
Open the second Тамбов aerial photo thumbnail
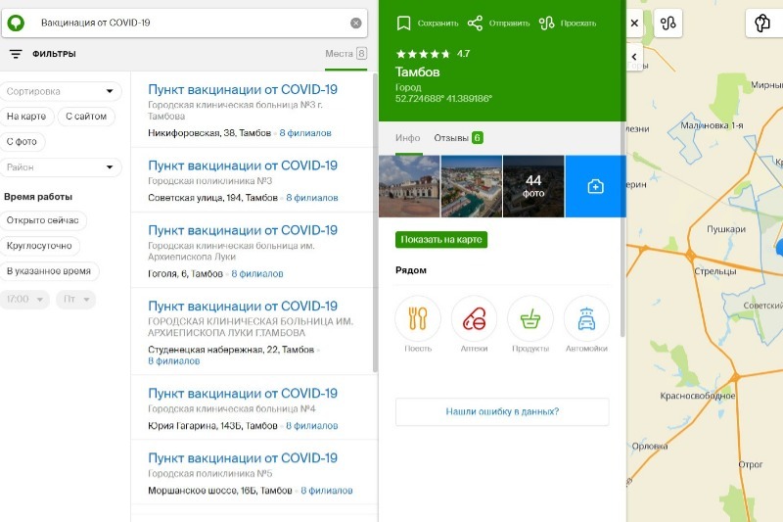(472, 186)
